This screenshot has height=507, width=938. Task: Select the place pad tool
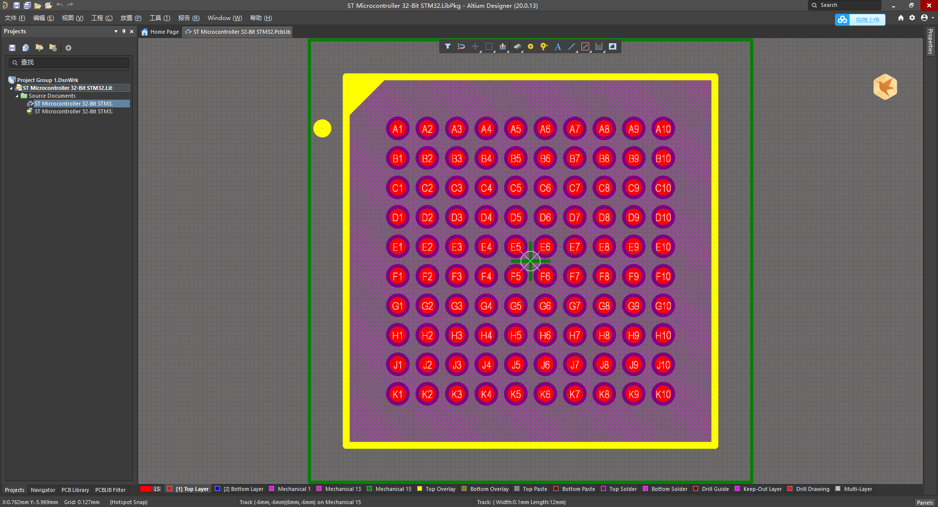tap(531, 46)
